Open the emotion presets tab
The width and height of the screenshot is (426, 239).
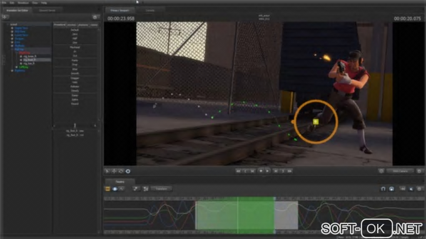tap(72, 25)
